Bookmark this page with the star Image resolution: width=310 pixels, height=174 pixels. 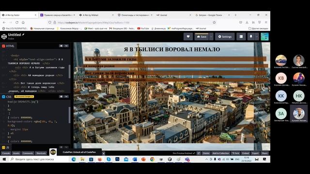[x=214, y=23]
